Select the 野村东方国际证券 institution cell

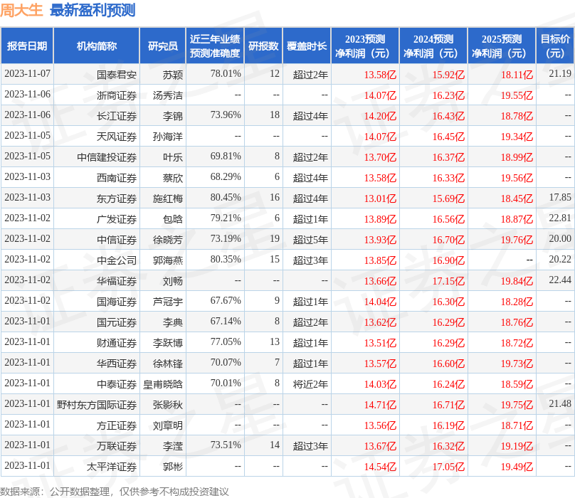(97, 405)
